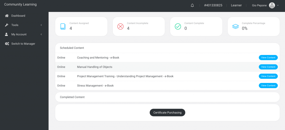The width and height of the screenshot is (285, 130).
Task: Click the Complete Percentage layers icon
Action: [x=235, y=27]
